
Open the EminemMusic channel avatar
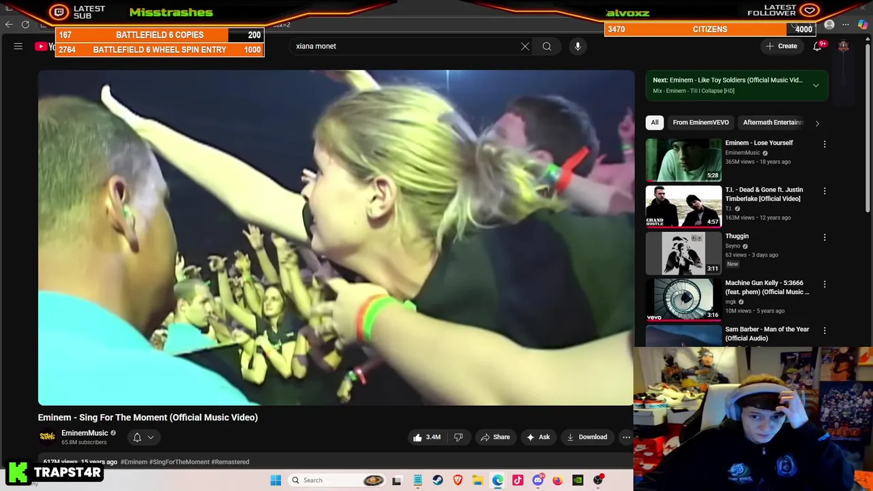pyautogui.click(x=47, y=437)
